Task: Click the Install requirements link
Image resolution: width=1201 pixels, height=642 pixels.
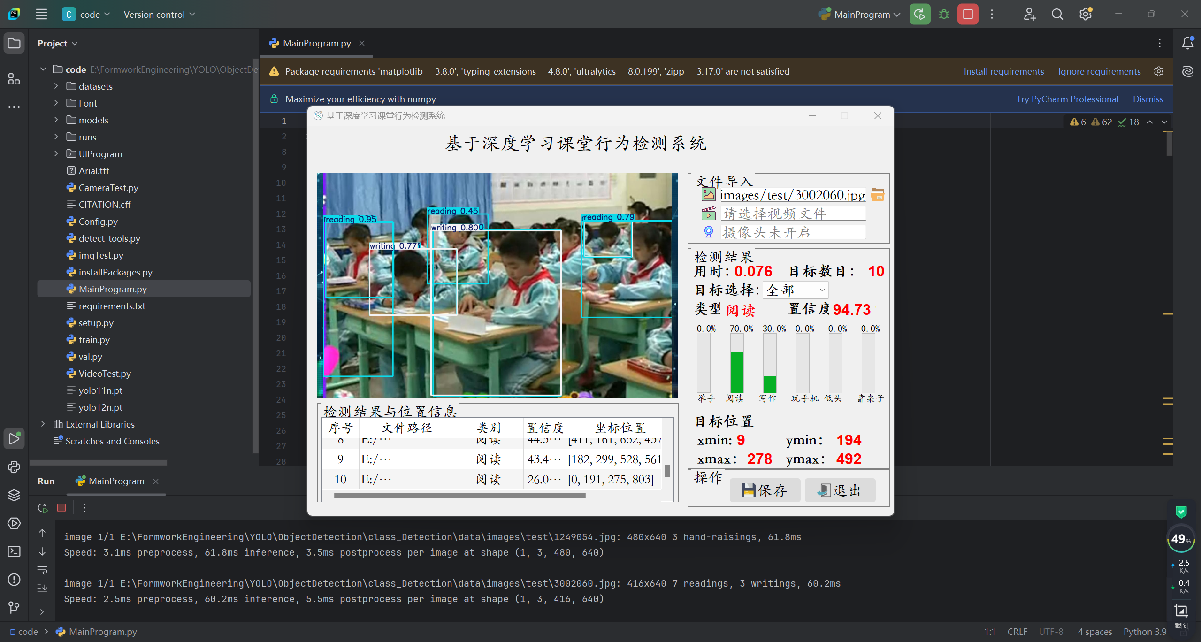Action: 1003,71
